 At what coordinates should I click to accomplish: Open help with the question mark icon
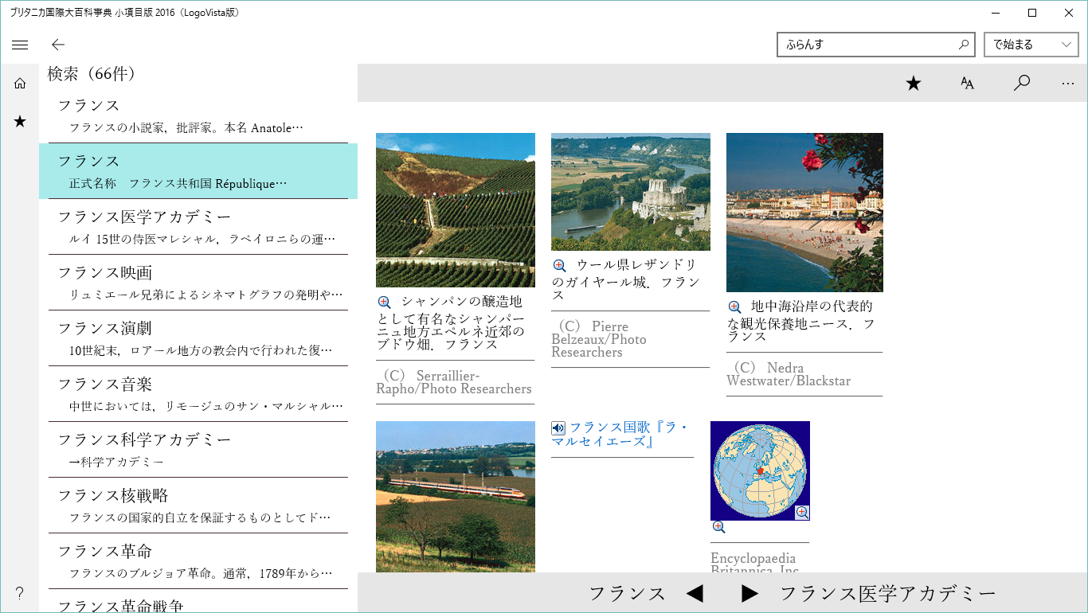click(x=20, y=593)
